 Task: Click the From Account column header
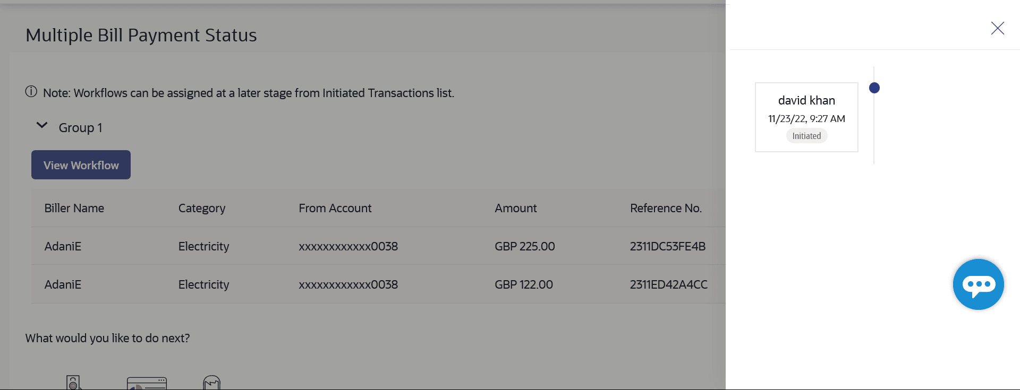(335, 208)
